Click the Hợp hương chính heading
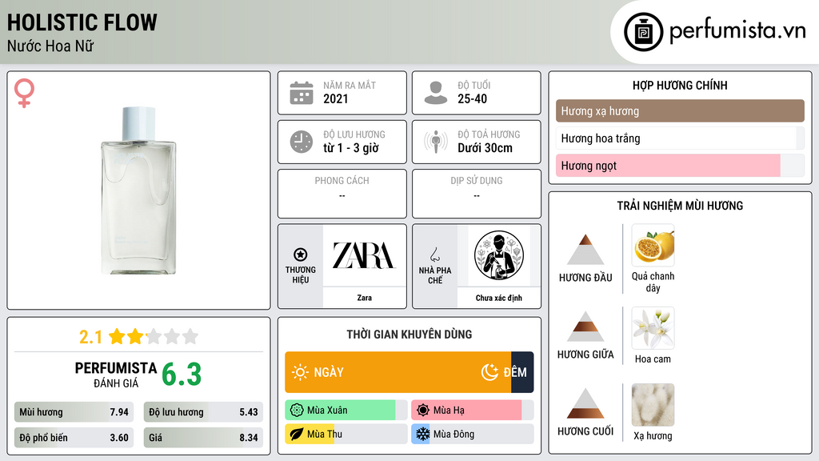The image size is (819, 461). coord(680,85)
